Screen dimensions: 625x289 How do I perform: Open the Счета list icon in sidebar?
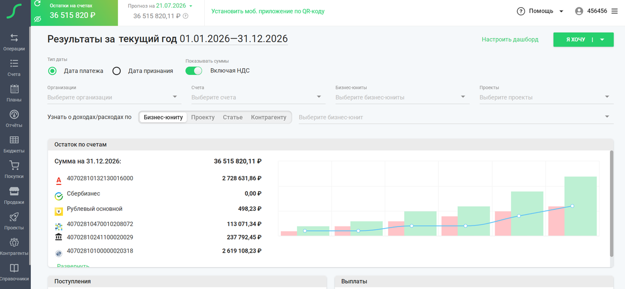tap(14, 64)
